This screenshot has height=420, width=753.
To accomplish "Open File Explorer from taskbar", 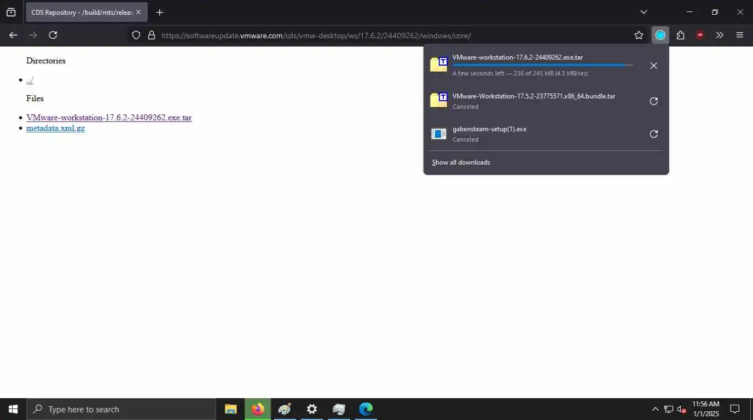I will pyautogui.click(x=231, y=409).
